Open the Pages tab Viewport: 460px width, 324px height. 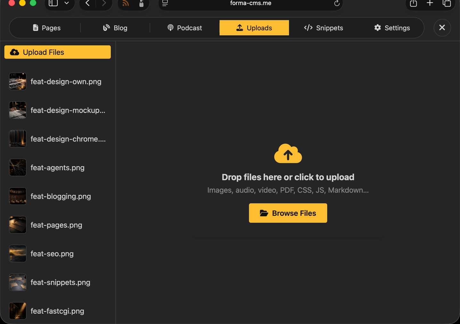(46, 28)
